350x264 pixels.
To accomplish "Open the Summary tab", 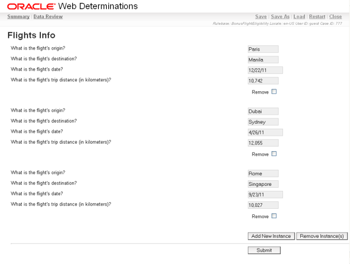I will (18, 17).
